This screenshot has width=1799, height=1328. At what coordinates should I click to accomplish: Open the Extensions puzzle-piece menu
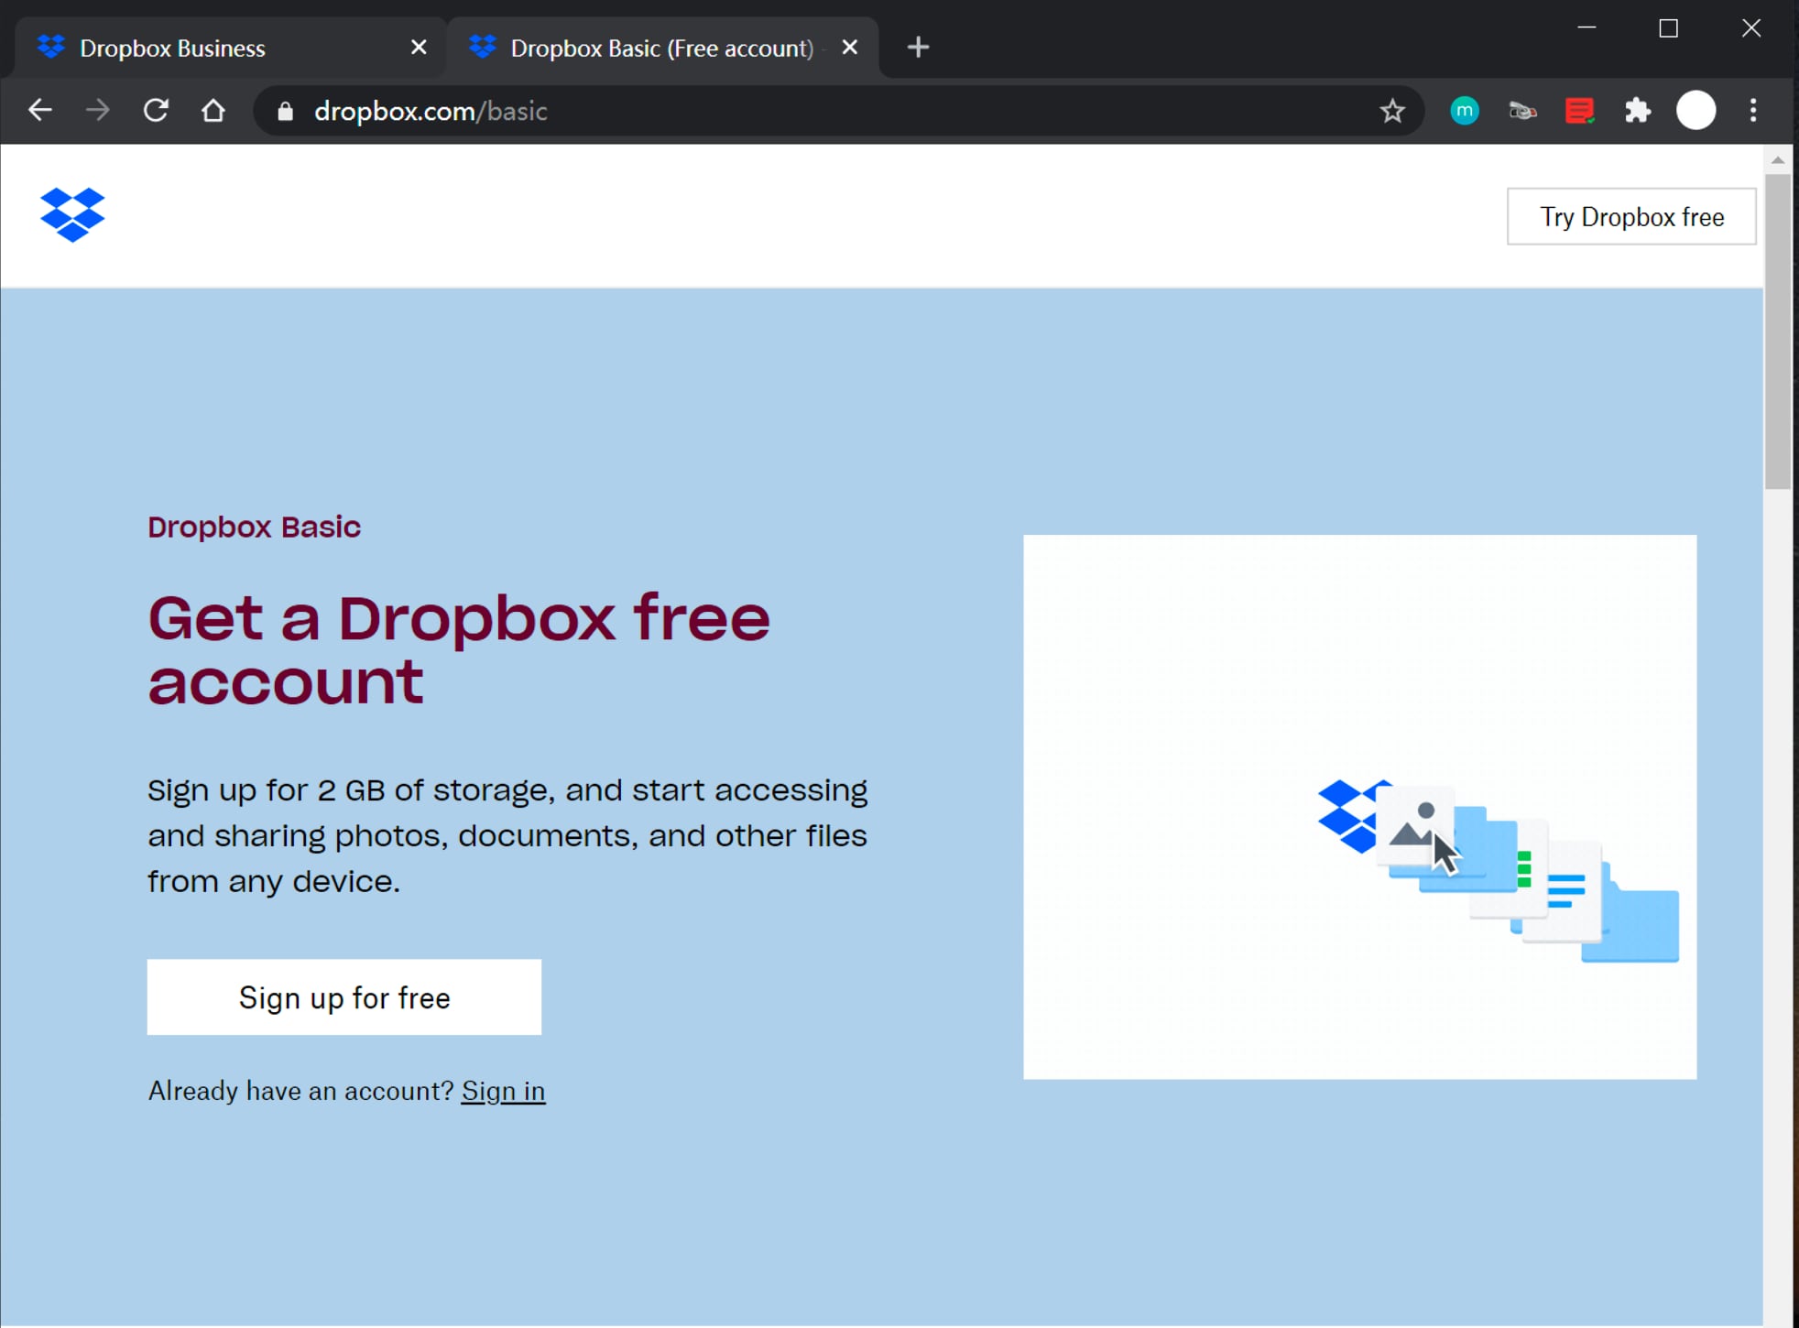[1638, 111]
